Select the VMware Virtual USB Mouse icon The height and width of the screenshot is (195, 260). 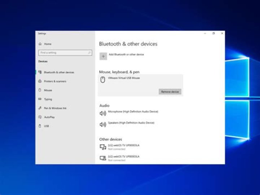[x=103, y=80]
